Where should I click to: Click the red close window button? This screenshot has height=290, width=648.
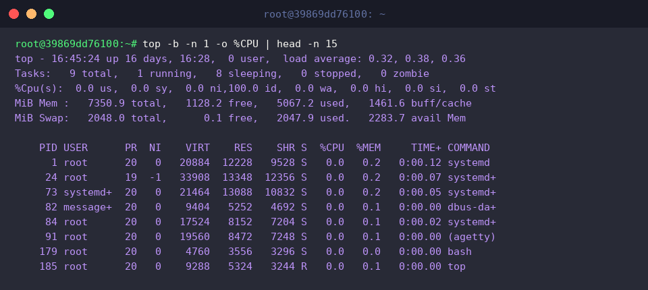pyautogui.click(x=13, y=14)
